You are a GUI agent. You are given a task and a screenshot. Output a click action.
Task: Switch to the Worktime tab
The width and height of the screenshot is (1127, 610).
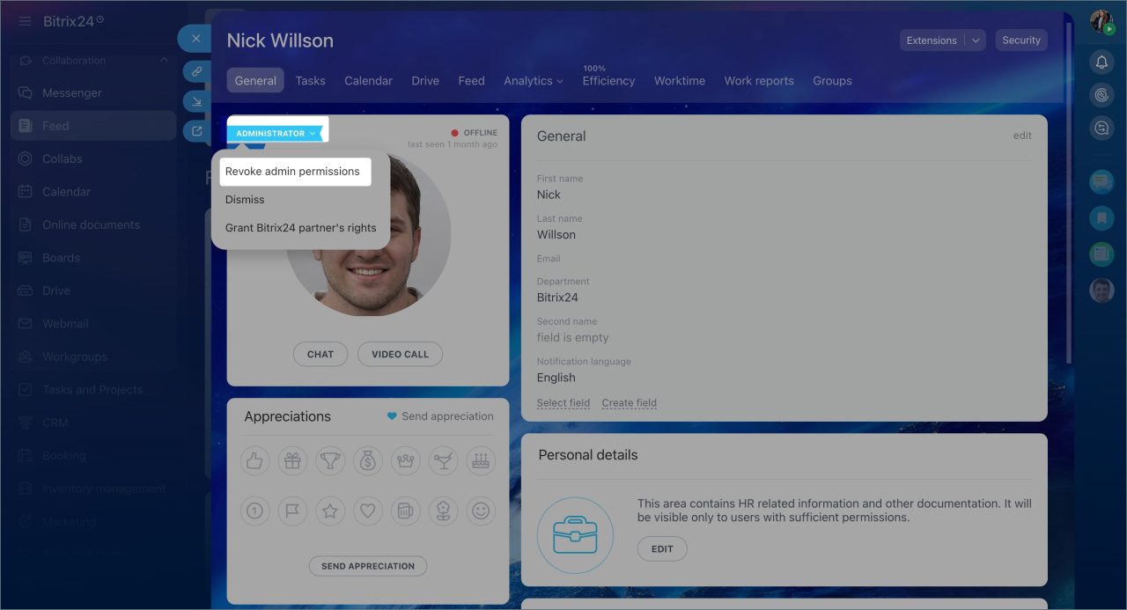pos(679,81)
